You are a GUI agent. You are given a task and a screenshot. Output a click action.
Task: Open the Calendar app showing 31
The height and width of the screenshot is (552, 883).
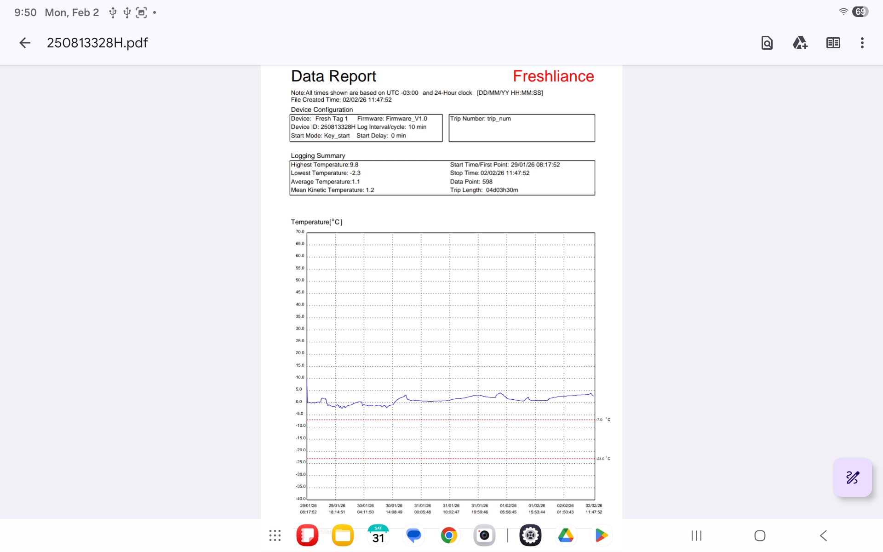coord(378,535)
